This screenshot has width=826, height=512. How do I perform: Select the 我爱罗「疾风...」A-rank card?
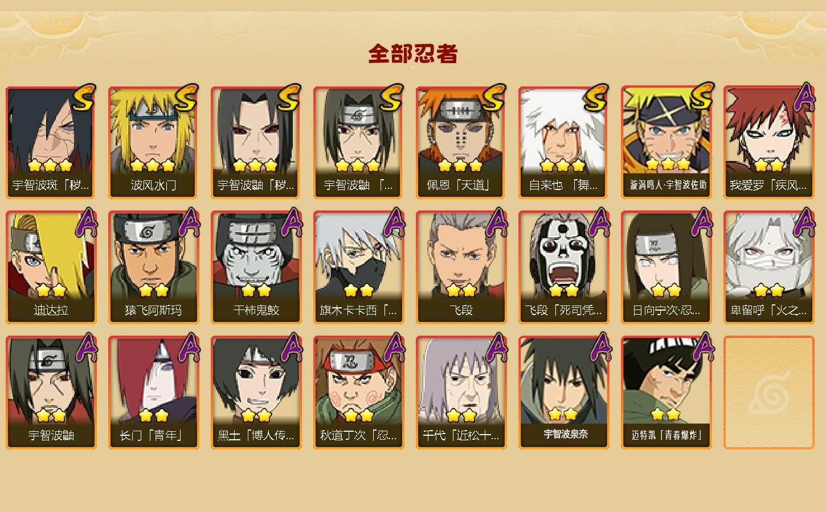pyautogui.click(x=768, y=142)
